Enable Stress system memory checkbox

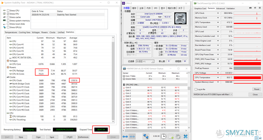[x=8, y=20]
